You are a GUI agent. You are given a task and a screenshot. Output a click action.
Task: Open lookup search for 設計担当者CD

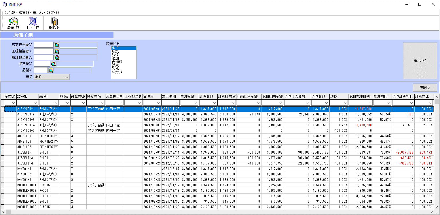57,57
